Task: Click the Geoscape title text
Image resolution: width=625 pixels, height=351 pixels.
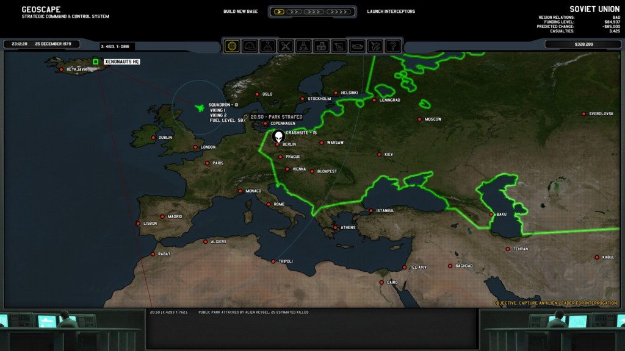Action: (x=41, y=9)
